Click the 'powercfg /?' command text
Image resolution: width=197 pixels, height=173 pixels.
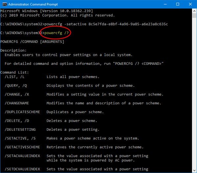tap(56, 33)
